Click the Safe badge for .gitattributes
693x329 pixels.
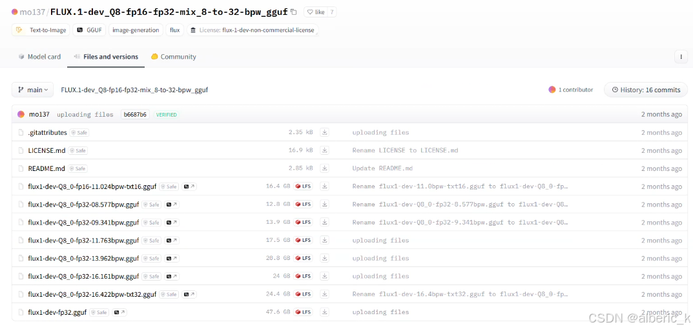79,132
